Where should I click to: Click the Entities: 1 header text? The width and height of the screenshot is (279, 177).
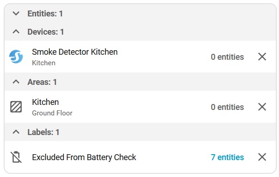pyautogui.click(x=45, y=14)
